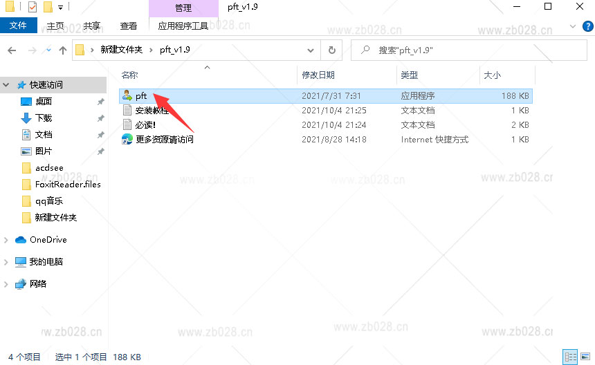Image resolution: width=595 pixels, height=365 pixels.
Task: Click the search pft_v1.9 input box
Action: pos(468,50)
